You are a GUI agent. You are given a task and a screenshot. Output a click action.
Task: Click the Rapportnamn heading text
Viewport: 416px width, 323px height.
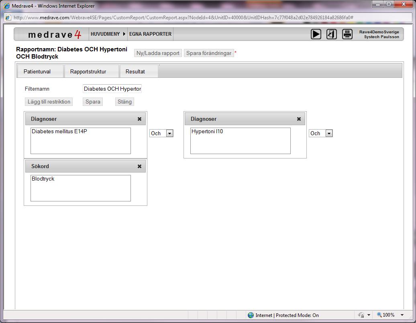point(71,53)
